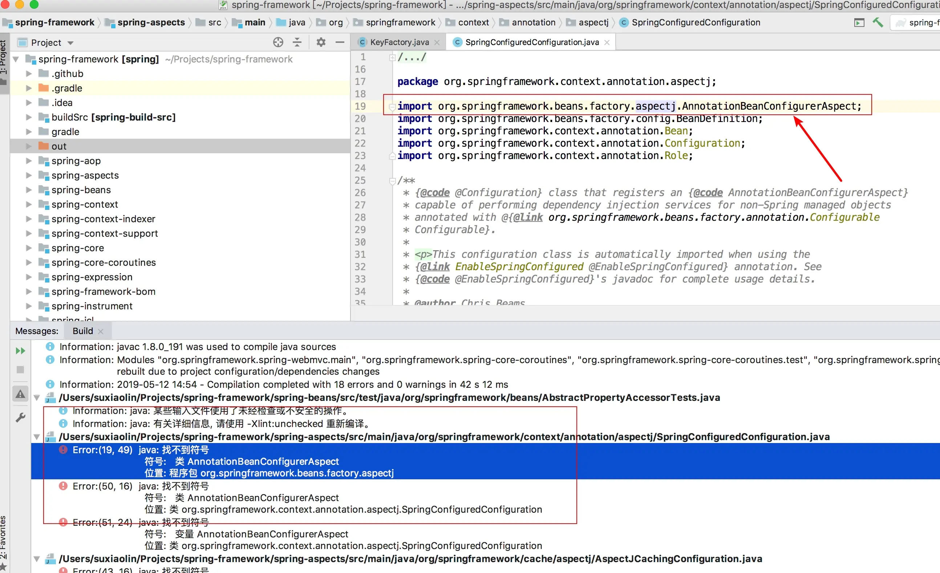Hide the Project panel with minus icon
This screenshot has height=573, width=940.
click(x=340, y=42)
